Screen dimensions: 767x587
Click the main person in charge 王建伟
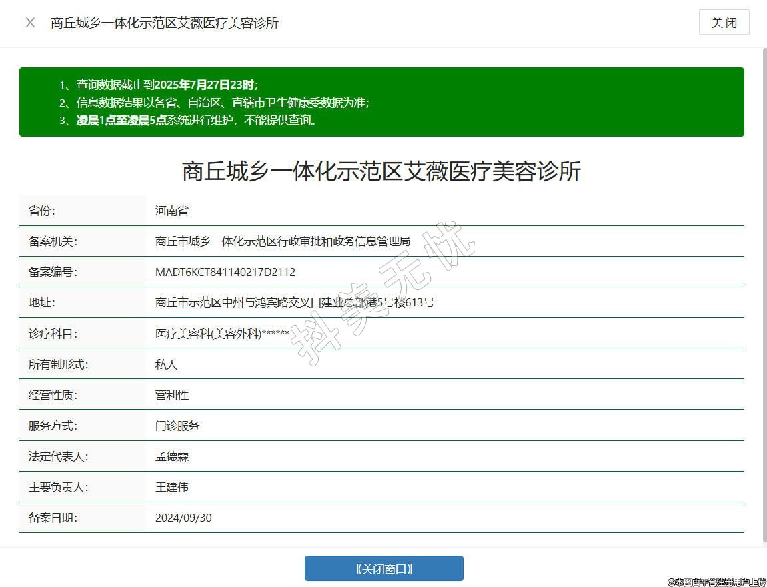172,487
